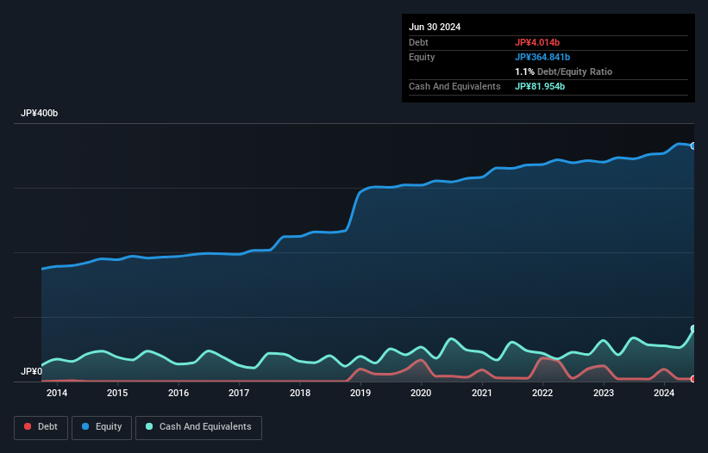Click the 1.1% Debt/Equity Ratio text
The height and width of the screenshot is (453, 708).
(563, 71)
